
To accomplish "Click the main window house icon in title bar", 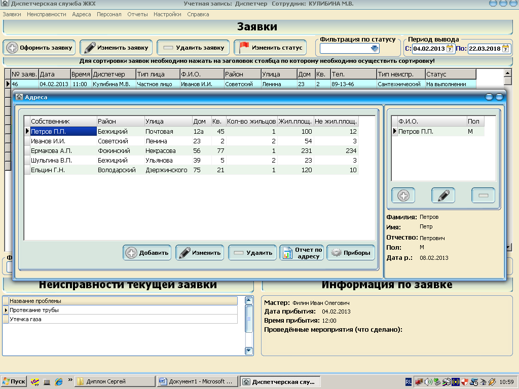I will pos(5,4).
